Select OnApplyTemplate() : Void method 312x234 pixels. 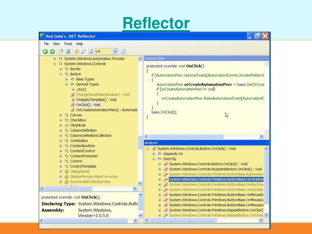(96, 100)
